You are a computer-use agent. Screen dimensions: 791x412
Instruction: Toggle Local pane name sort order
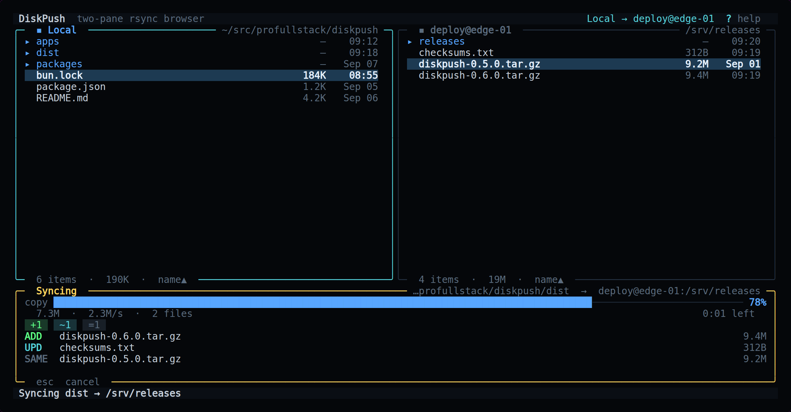(173, 280)
